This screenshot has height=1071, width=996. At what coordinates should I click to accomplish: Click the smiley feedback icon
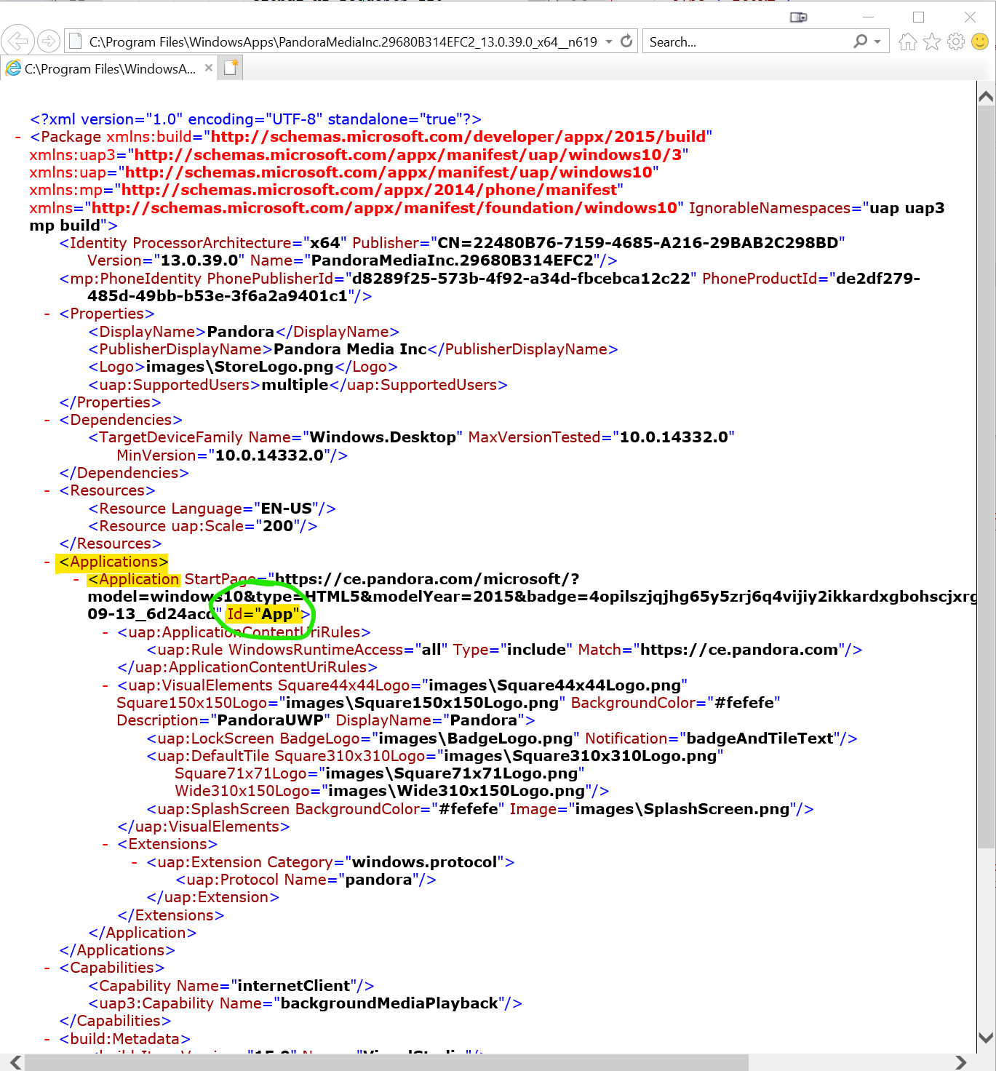(980, 41)
